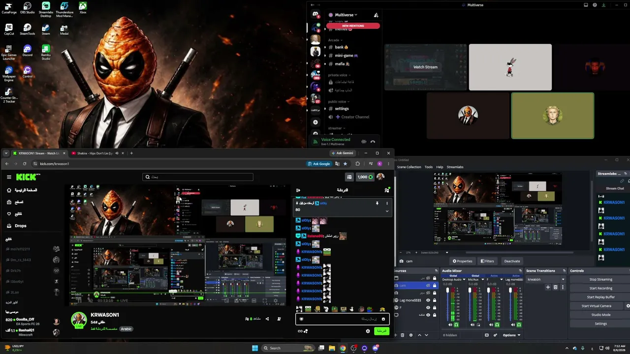Open the Tools menu in Streamlabs
Image resolution: width=630 pixels, height=354 pixels.
429,167
